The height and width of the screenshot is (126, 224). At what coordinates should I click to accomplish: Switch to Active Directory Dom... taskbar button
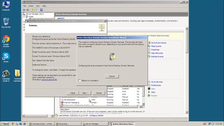pos(122,124)
